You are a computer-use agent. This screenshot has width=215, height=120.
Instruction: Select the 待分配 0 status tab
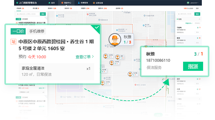pos(36,8)
